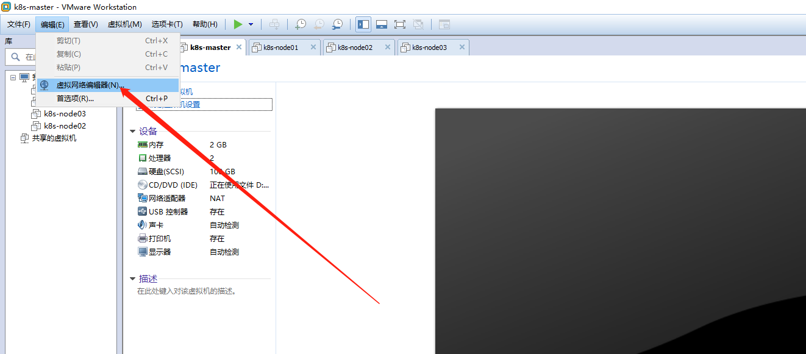Collapse the 设备 section triangle
The height and width of the screenshot is (354, 806).
click(133, 131)
